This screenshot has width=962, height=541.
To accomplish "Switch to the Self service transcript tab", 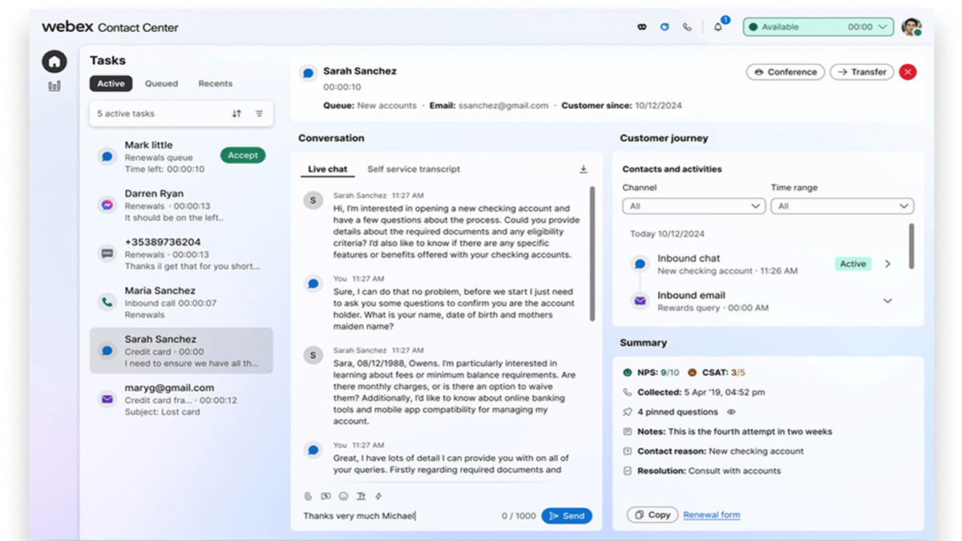I will [414, 168].
